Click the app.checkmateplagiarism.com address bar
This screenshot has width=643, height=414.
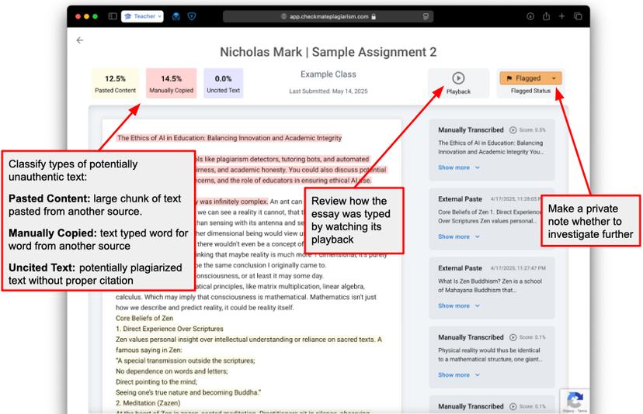pyautogui.click(x=328, y=16)
